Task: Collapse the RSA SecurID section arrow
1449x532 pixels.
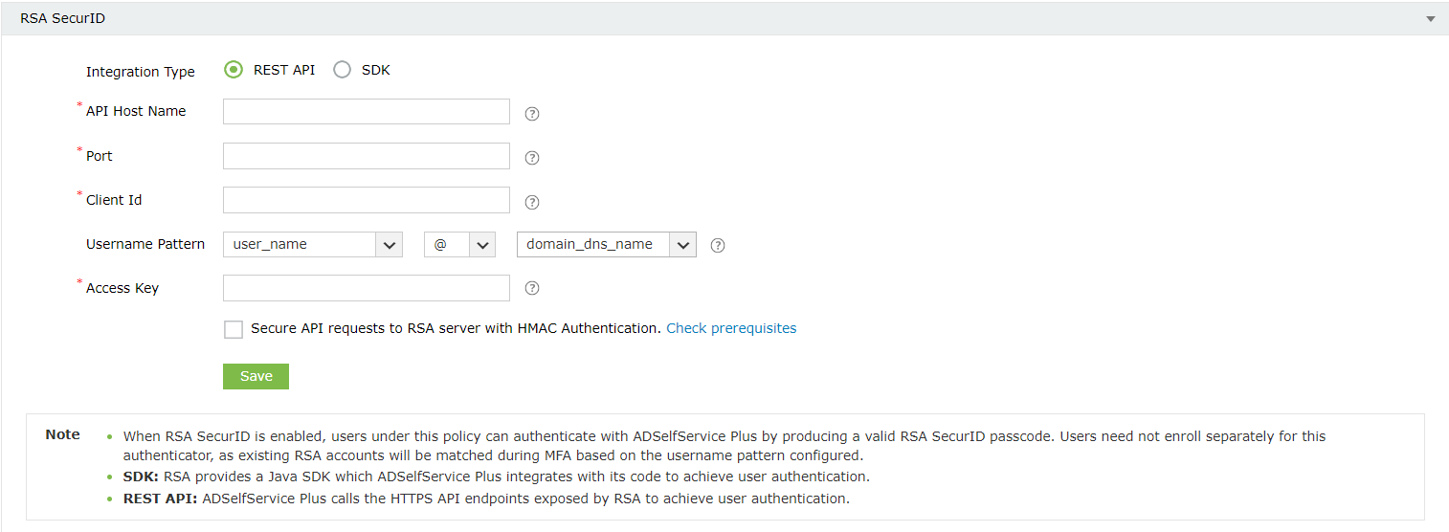Action: [x=1431, y=19]
